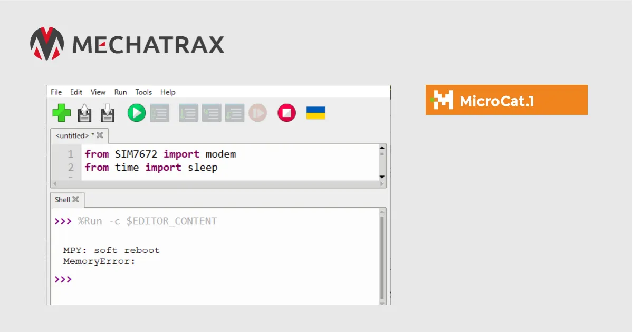Click the Shell panel vertical scrollbar
Viewport: 633px width, 332px height.
382,258
